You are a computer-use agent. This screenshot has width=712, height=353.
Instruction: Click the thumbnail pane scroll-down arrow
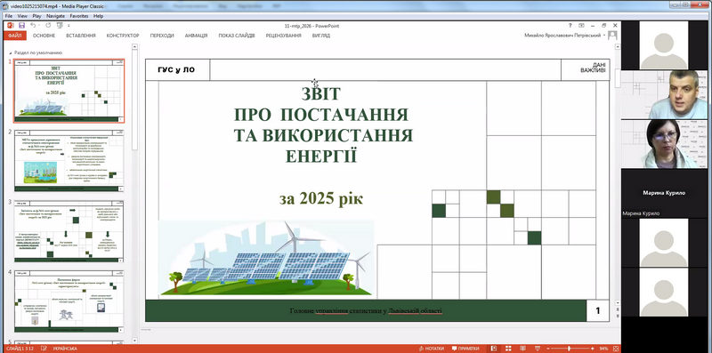[x=135, y=340]
